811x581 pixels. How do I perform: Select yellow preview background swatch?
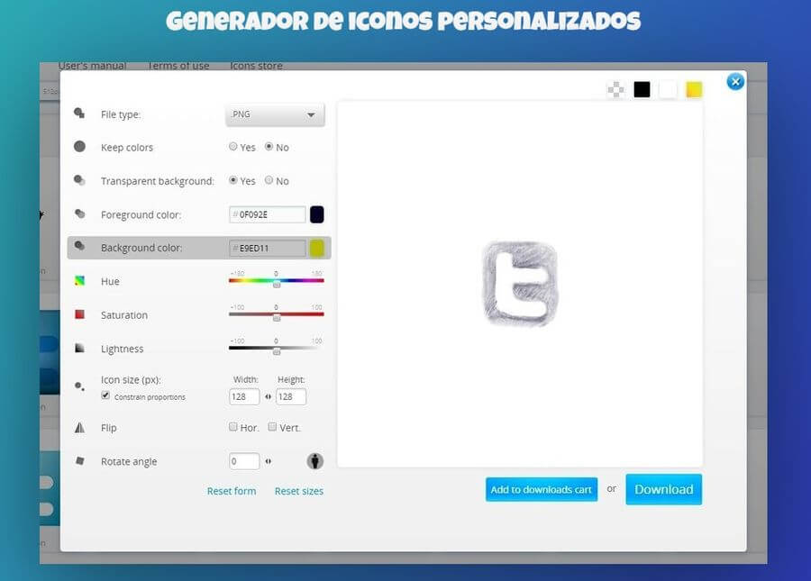pyautogui.click(x=694, y=89)
